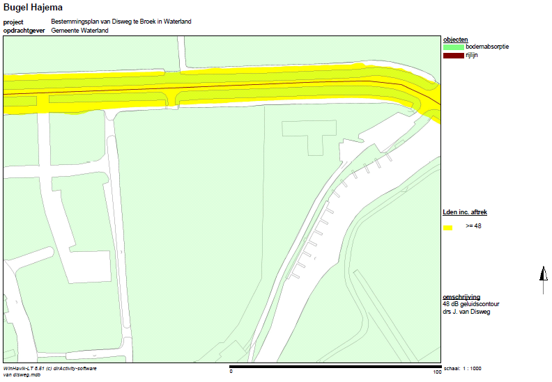Image resolution: width=552 pixels, height=382 pixels.
Task: Click the 'Bugel Hajema' title text
Action: (x=33, y=8)
